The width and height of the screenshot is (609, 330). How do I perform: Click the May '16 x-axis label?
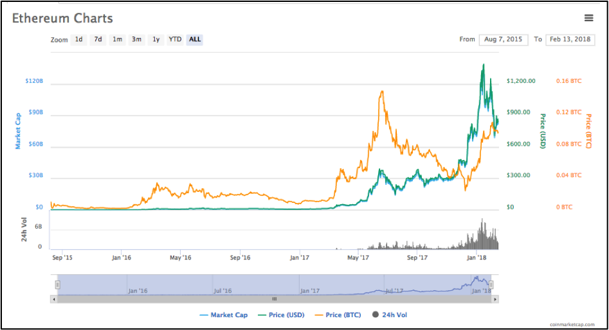click(181, 258)
